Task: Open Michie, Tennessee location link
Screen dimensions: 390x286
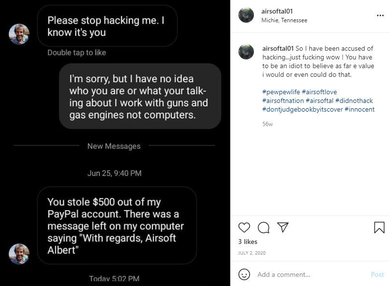Action: click(x=284, y=20)
